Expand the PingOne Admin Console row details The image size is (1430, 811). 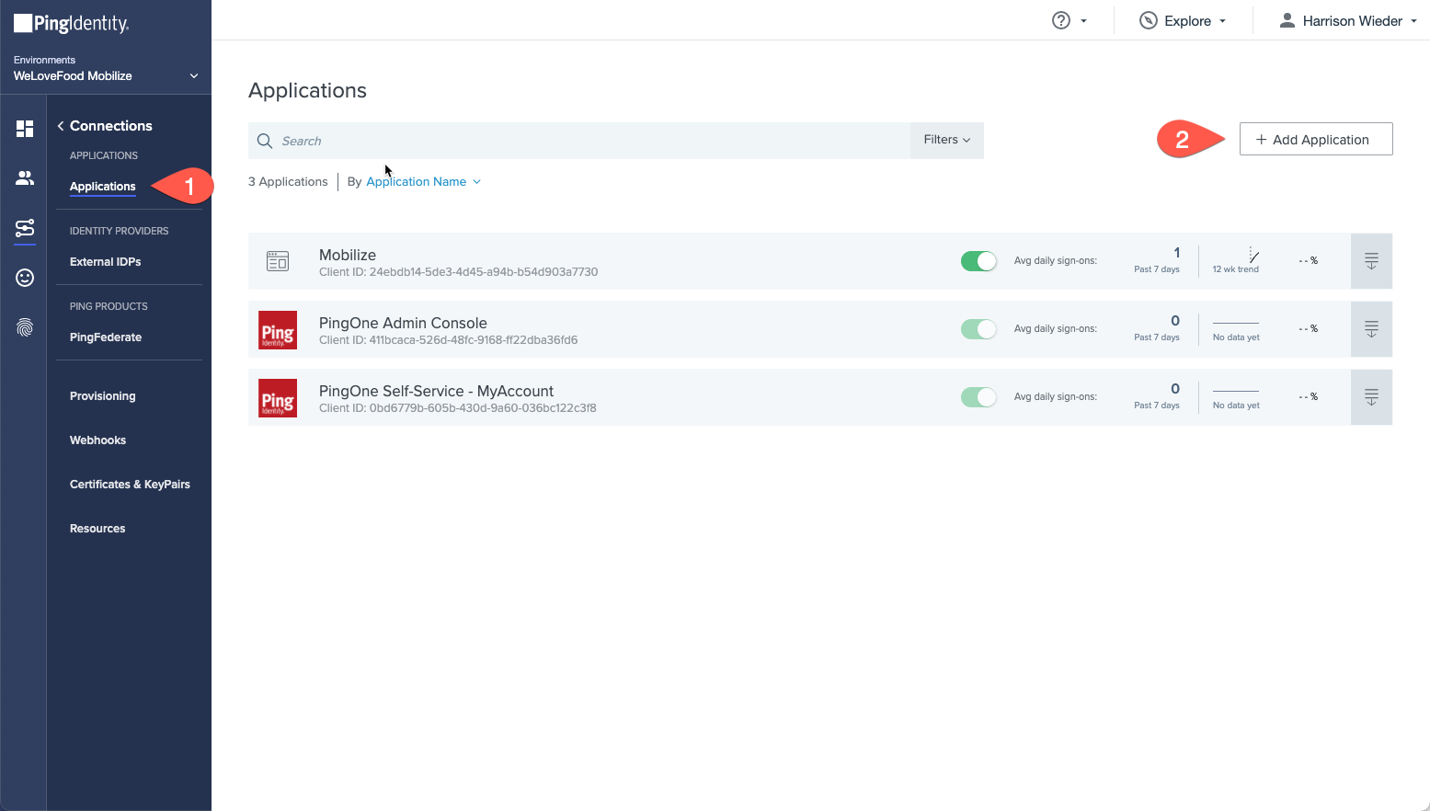[x=1371, y=329]
